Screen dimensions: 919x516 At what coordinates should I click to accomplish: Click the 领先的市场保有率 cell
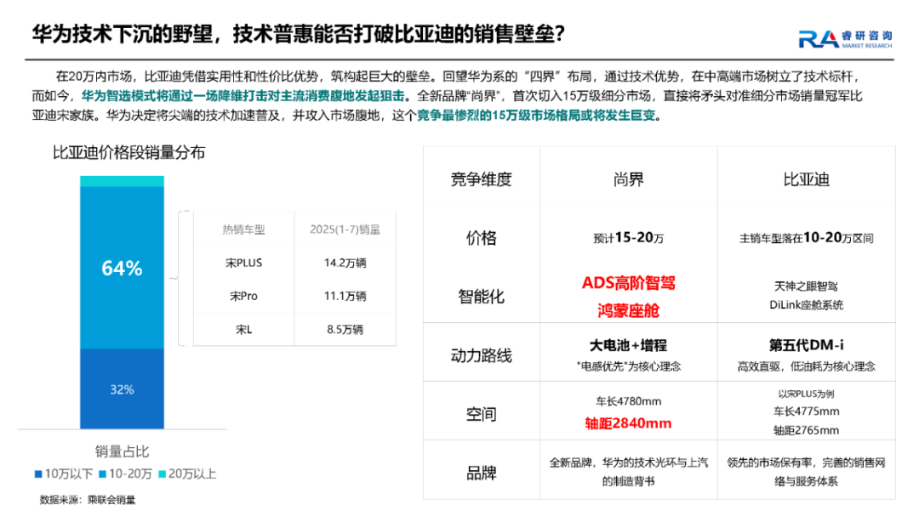tap(807, 472)
